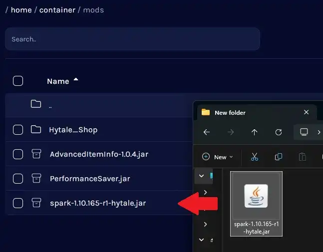Check the PerformanceSaver.jar checkbox

click(x=18, y=179)
